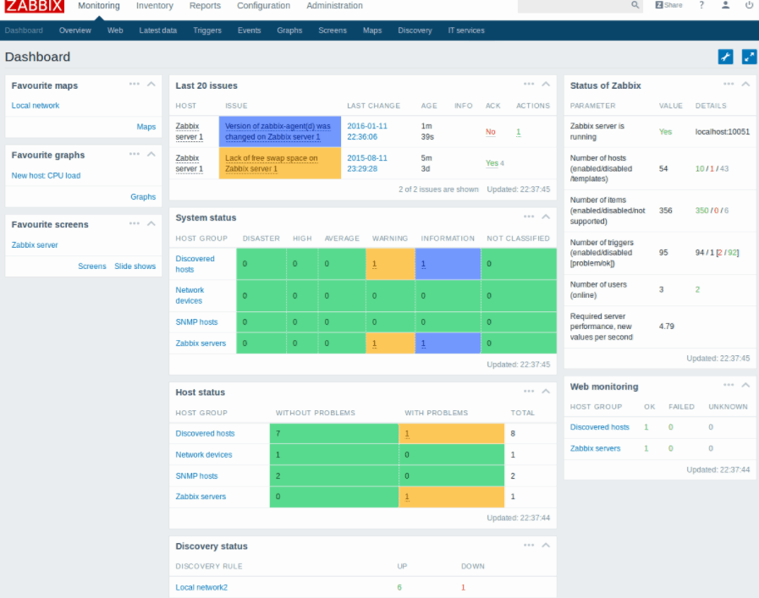Viewport: 759px width, 598px height.
Task: Click the Yes acknowledged link
Action: pyautogui.click(x=492, y=163)
